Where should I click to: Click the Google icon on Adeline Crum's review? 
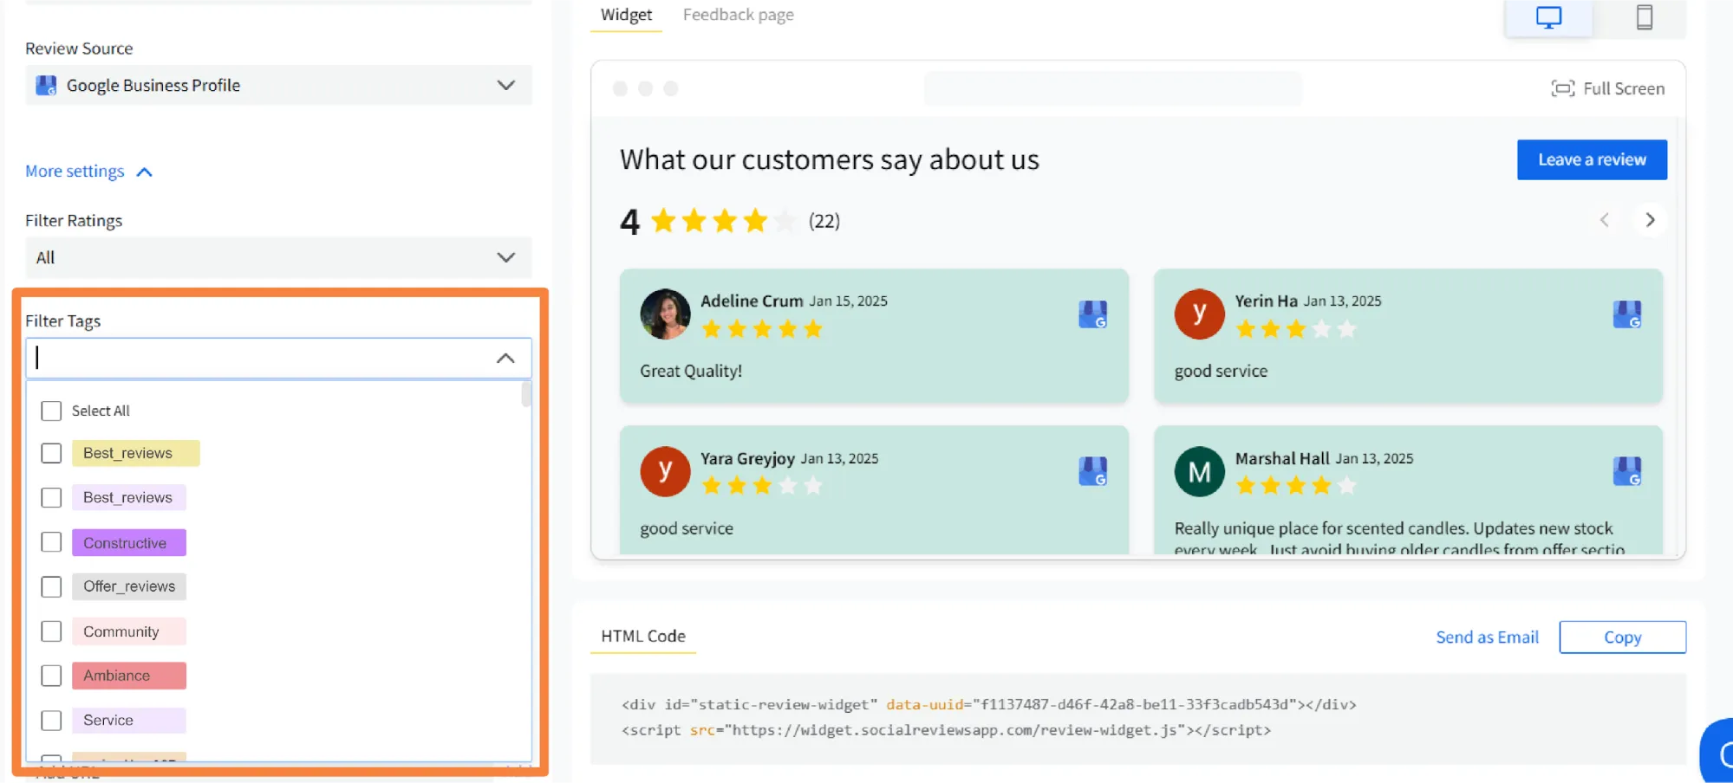(x=1093, y=314)
